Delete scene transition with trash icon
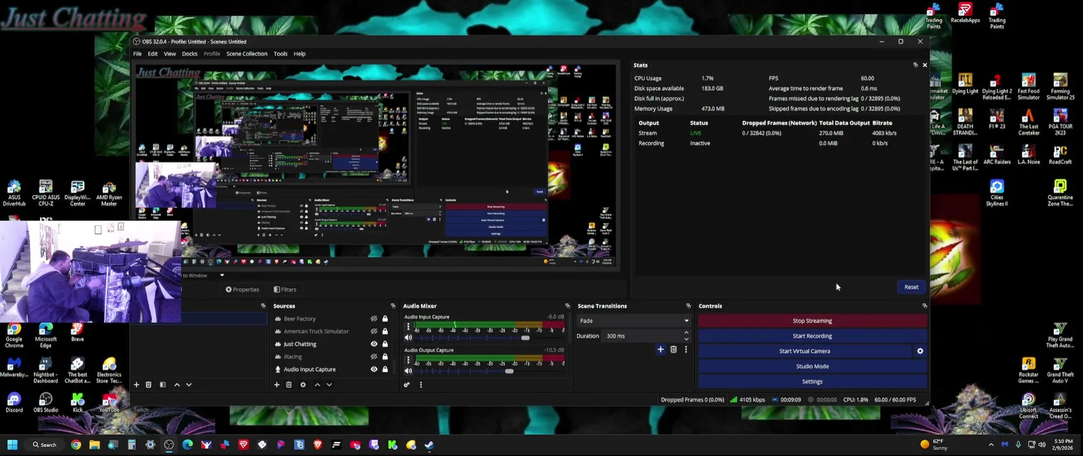The width and height of the screenshot is (1083, 456). click(x=673, y=349)
